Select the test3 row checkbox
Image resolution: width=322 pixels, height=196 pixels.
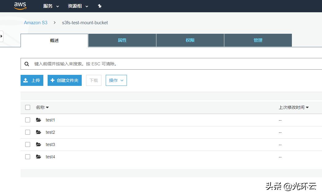28,144
